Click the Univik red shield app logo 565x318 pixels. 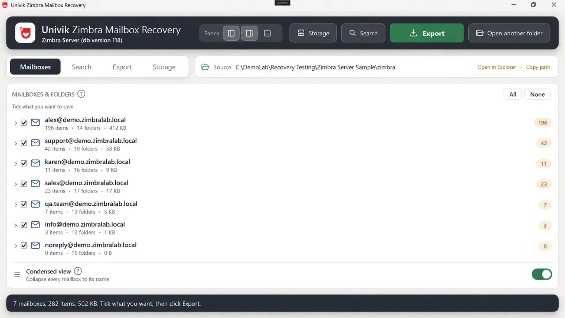tap(25, 33)
